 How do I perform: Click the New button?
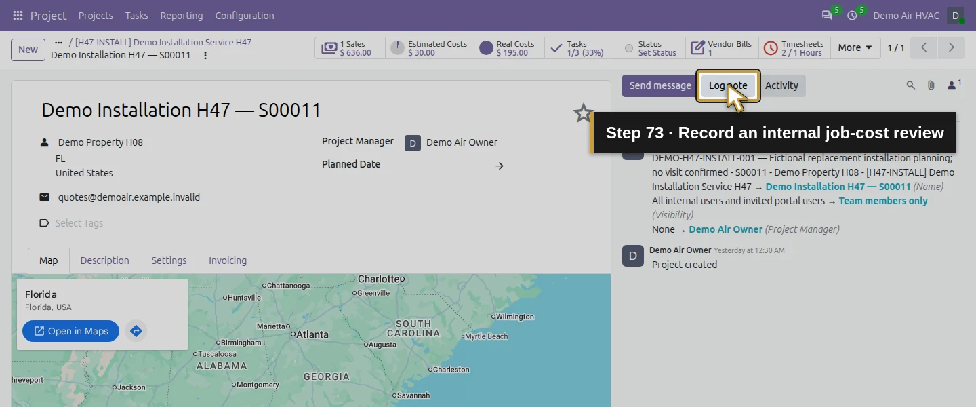tap(28, 49)
